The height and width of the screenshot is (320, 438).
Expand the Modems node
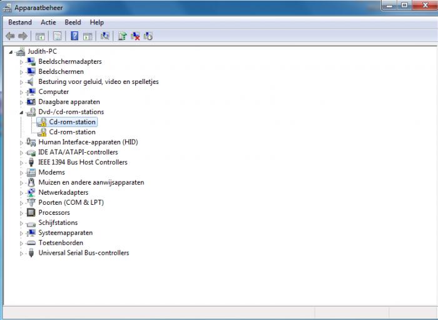(21, 173)
